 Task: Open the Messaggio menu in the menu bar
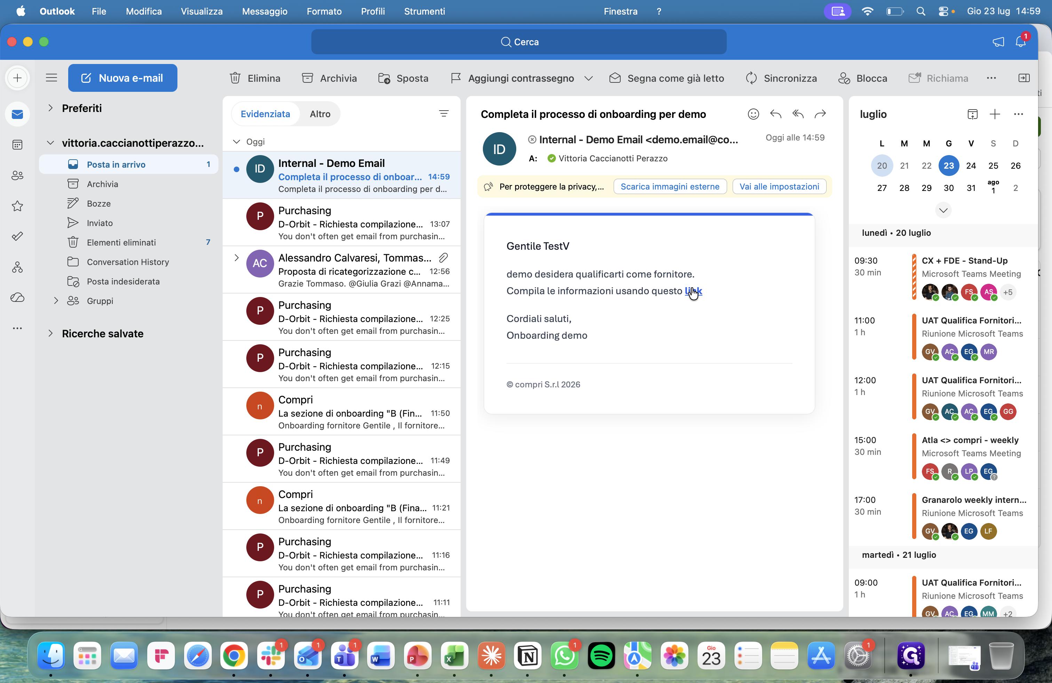264,11
